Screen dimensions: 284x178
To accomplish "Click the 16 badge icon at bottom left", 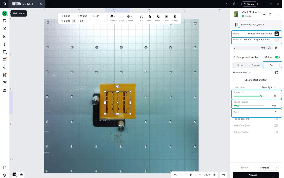I will point(15,175).
